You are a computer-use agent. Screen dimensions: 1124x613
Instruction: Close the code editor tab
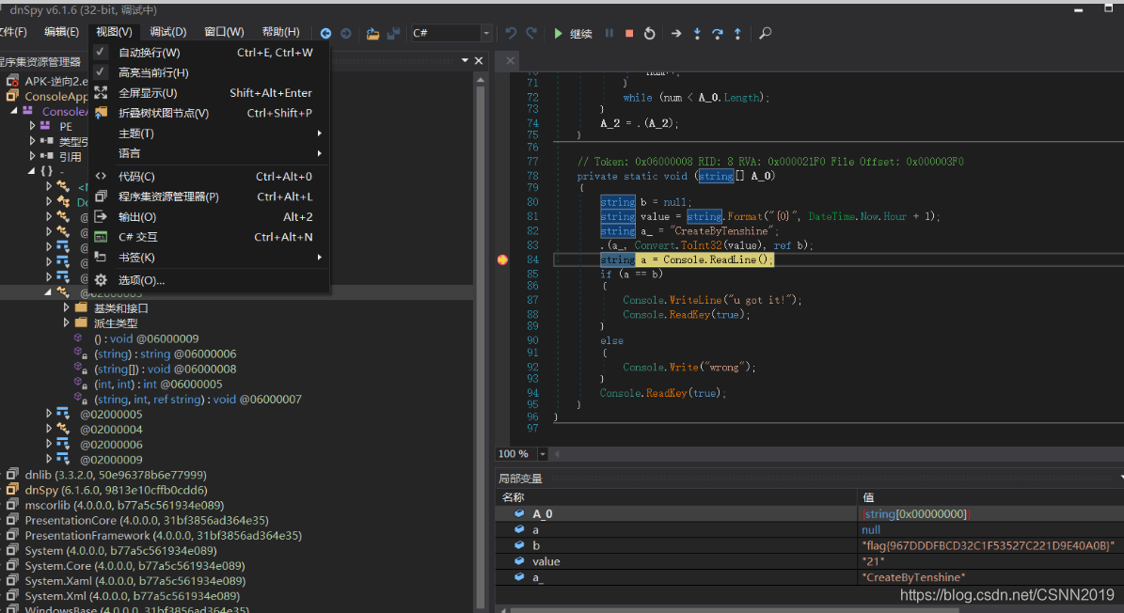click(x=511, y=61)
